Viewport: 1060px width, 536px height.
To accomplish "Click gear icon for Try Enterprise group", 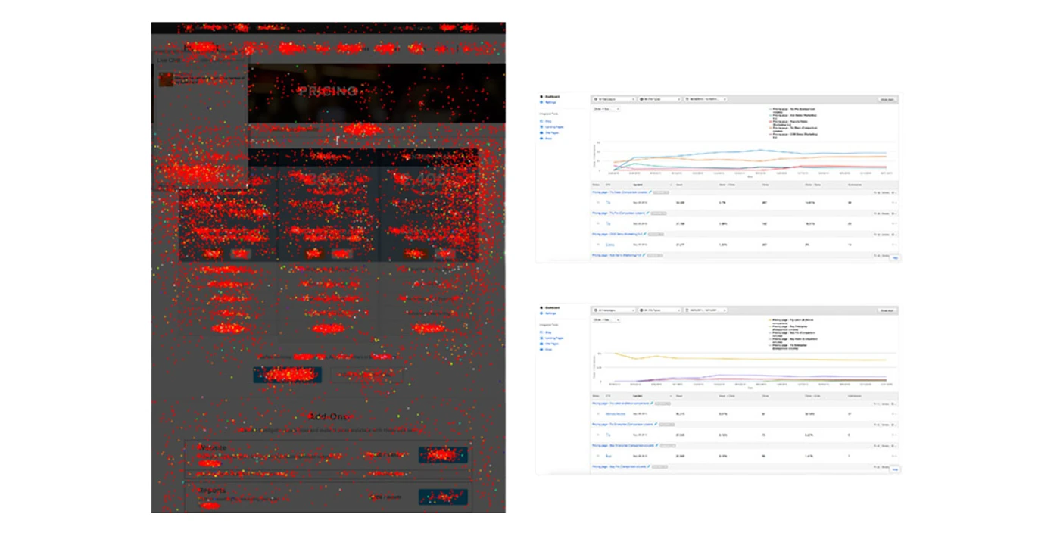I will point(893,425).
